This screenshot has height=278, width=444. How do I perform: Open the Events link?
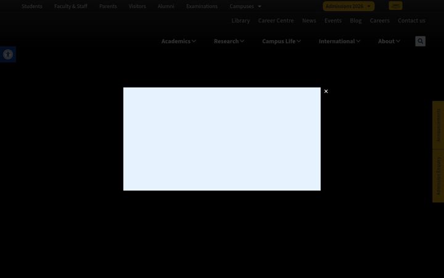click(x=333, y=20)
